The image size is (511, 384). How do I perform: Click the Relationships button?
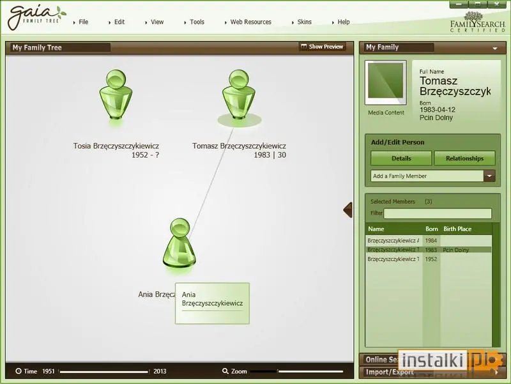coord(465,158)
